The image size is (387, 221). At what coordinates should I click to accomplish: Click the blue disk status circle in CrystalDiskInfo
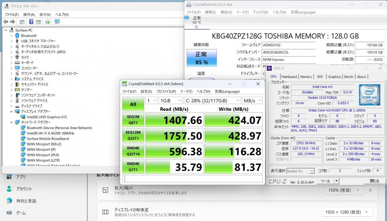click(x=187, y=17)
